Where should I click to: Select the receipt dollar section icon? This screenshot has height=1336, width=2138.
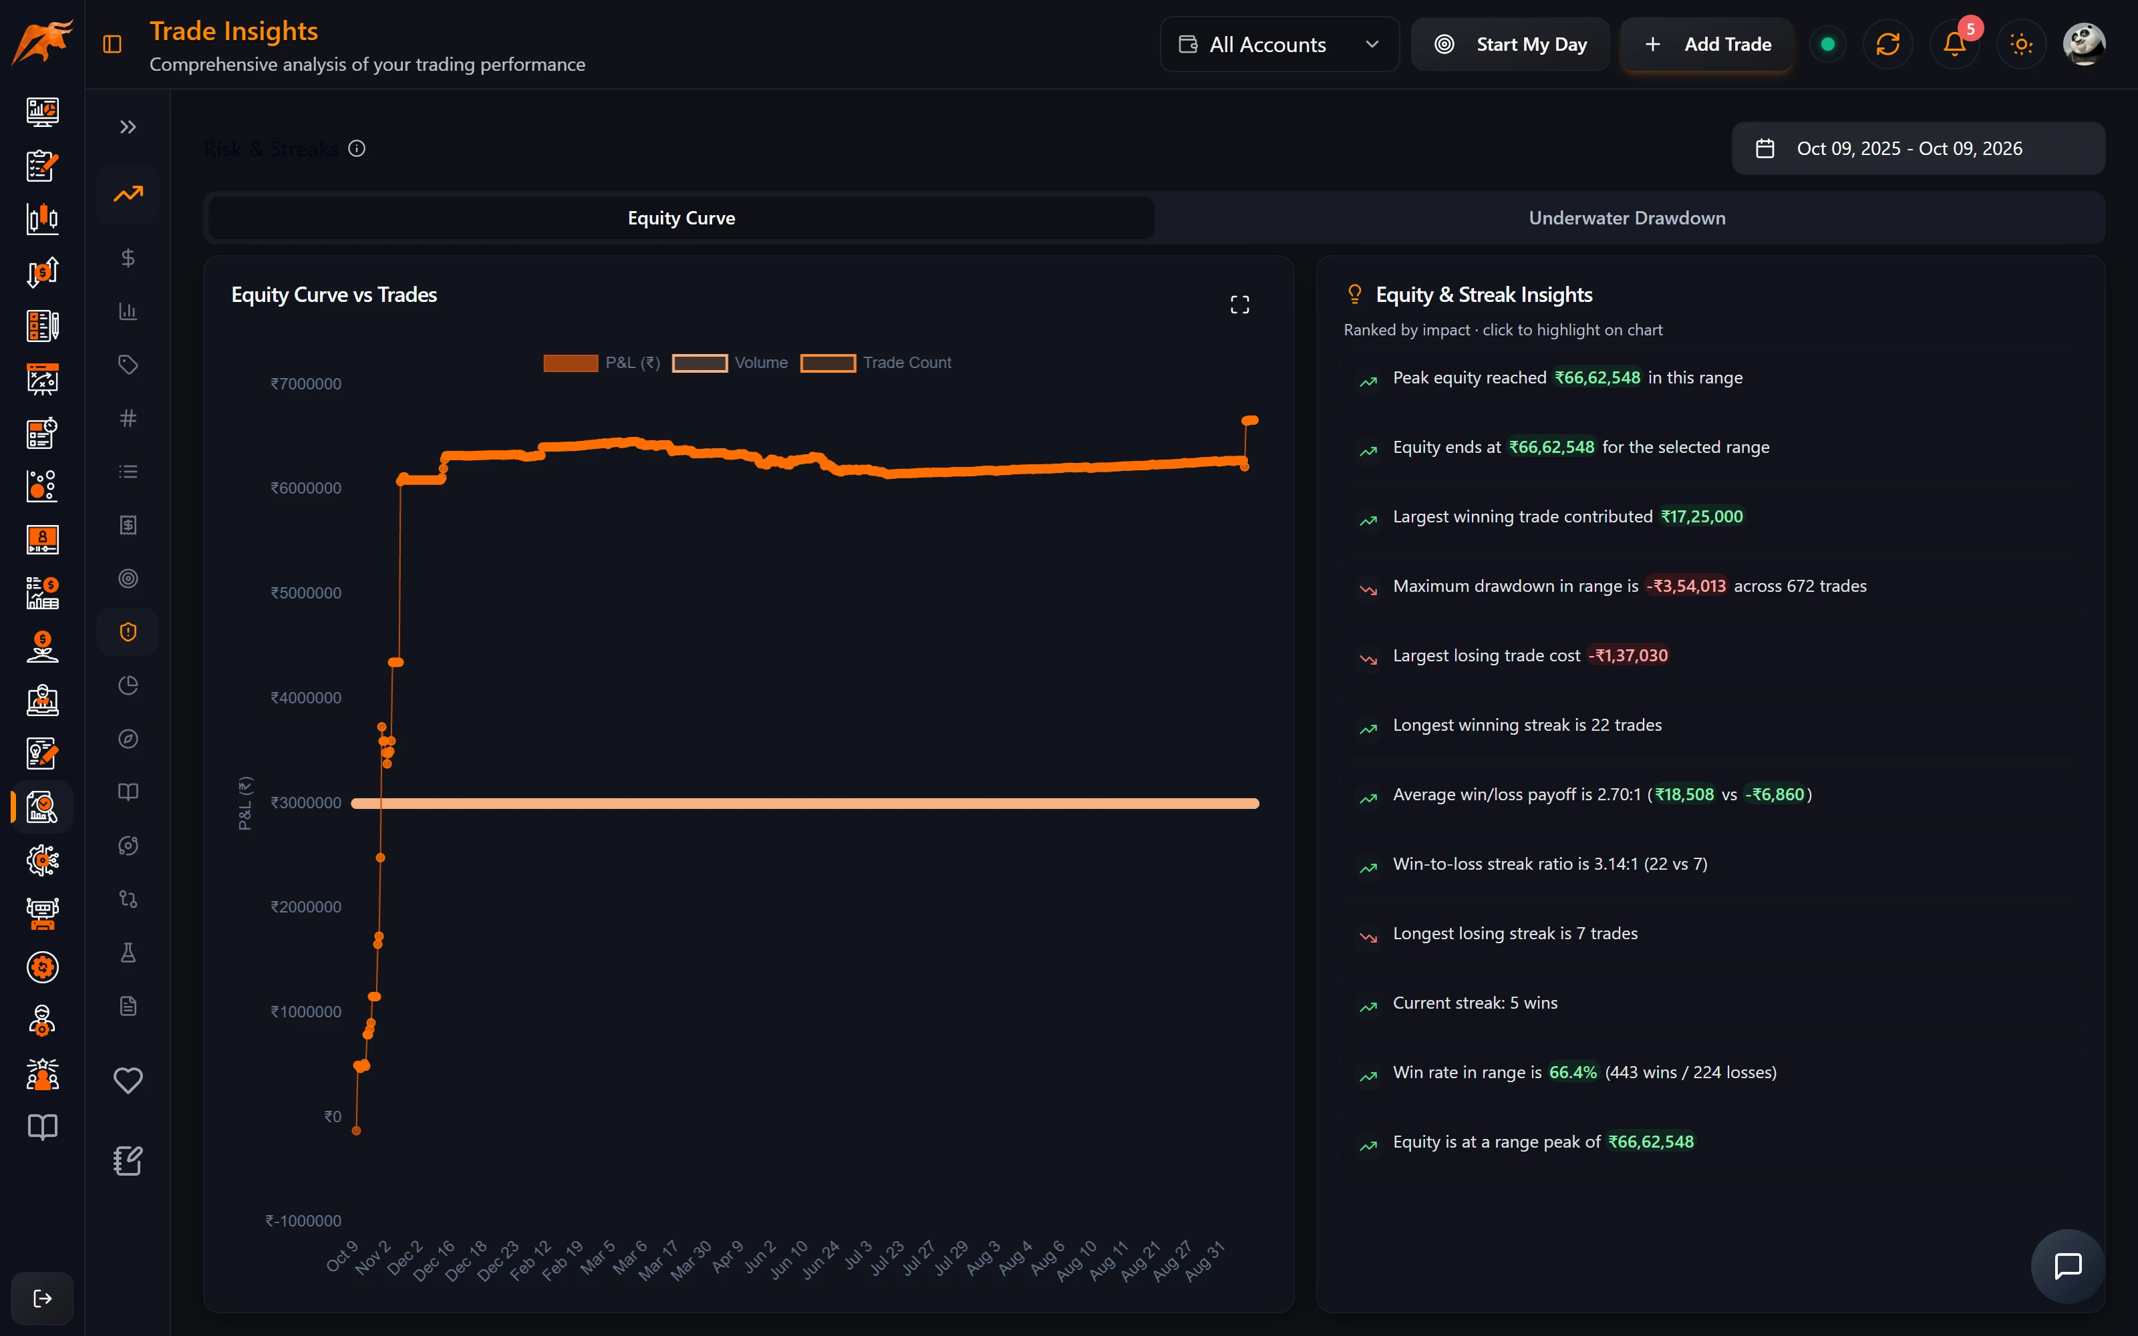pos(128,525)
